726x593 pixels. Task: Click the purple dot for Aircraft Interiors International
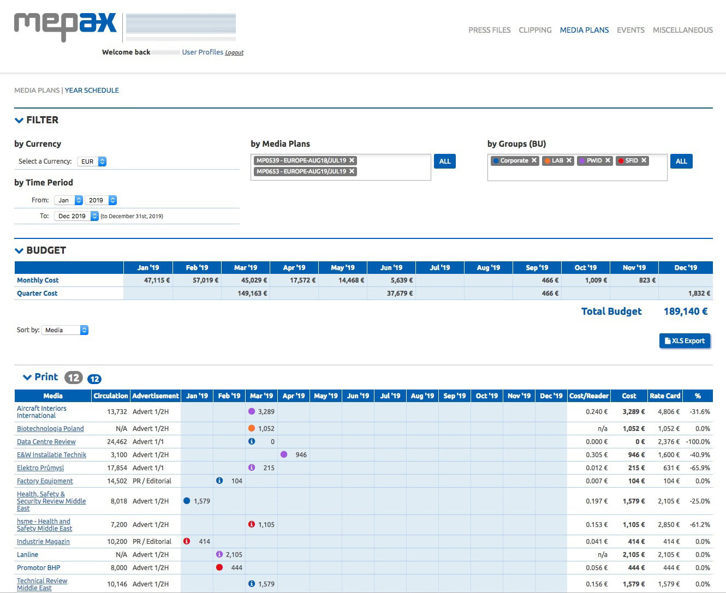pos(252,411)
